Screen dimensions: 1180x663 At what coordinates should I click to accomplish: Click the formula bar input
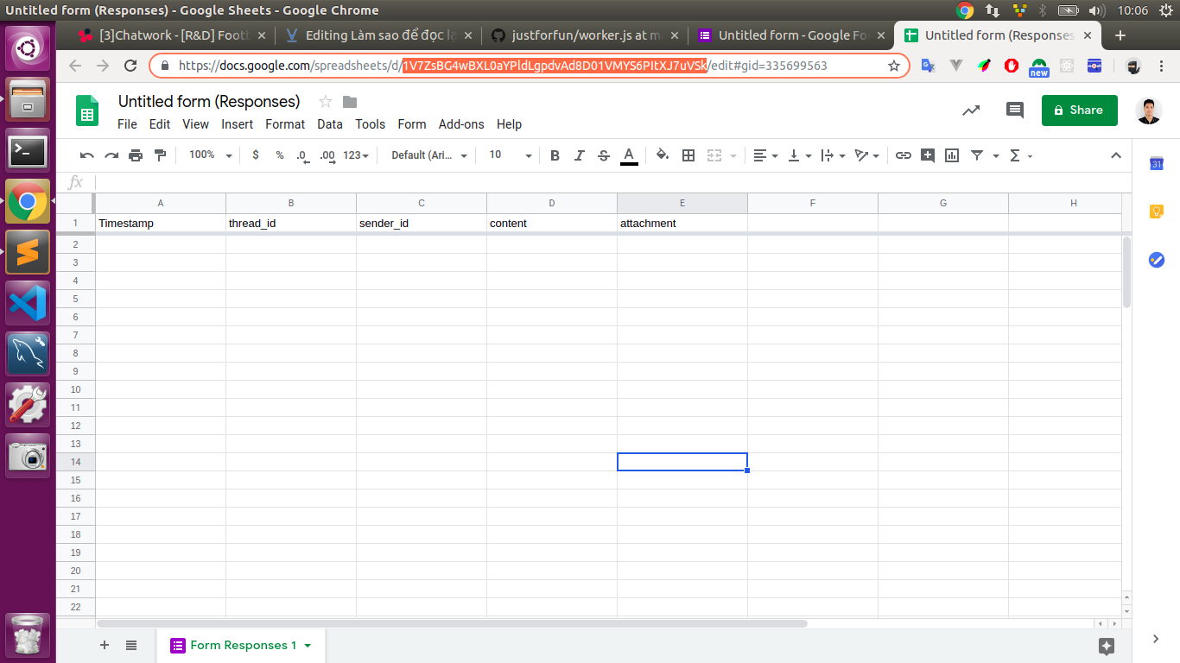coord(608,182)
